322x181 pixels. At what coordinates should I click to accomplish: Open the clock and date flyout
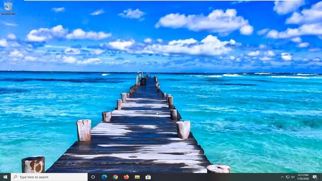303,177
